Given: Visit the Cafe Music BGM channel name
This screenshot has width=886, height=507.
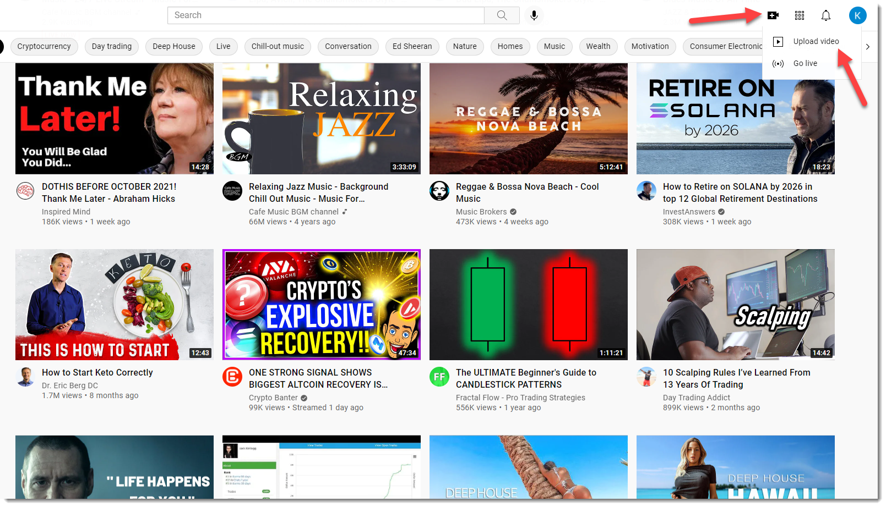Looking at the screenshot, I should [293, 212].
